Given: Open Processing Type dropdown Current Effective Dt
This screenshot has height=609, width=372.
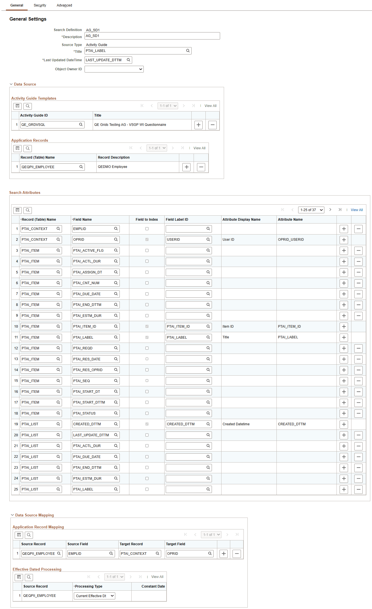Looking at the screenshot, I should (95, 596).
